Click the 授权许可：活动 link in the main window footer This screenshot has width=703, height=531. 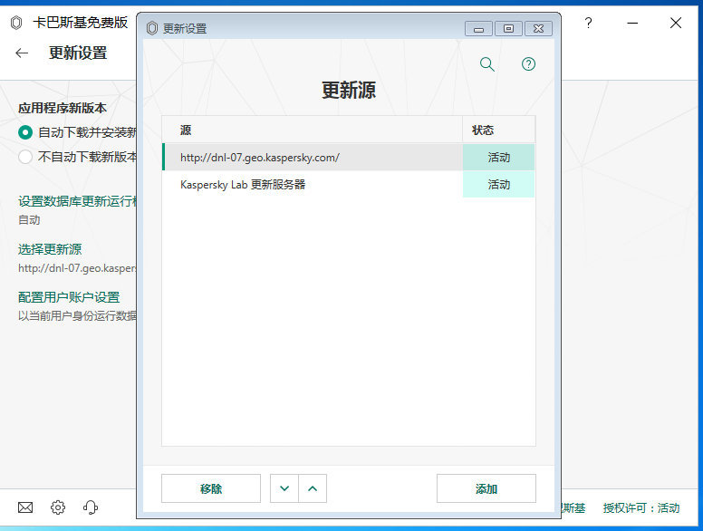[641, 507]
